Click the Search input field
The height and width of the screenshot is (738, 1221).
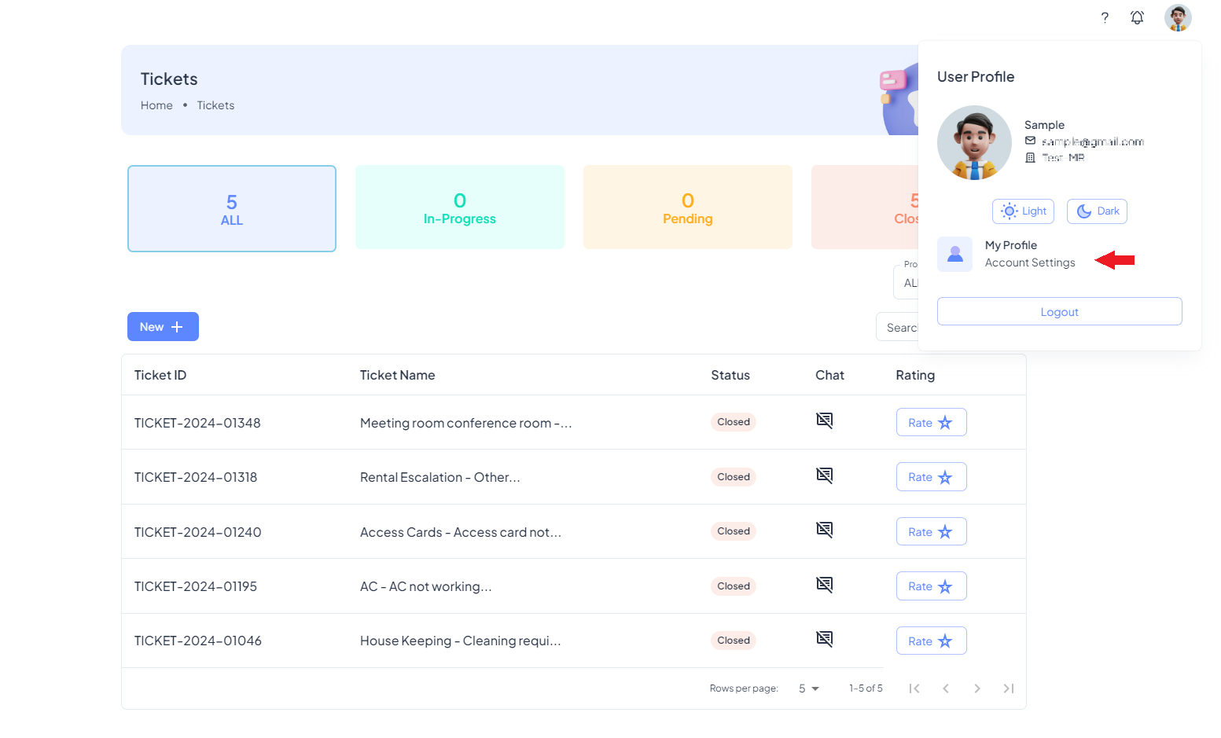click(x=897, y=327)
